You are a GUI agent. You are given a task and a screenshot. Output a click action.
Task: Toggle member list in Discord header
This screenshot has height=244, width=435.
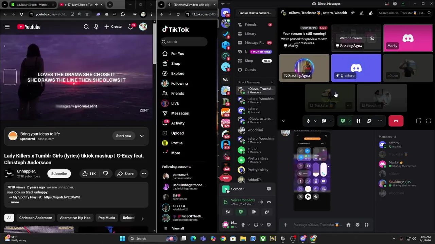pyautogui.click(x=370, y=13)
